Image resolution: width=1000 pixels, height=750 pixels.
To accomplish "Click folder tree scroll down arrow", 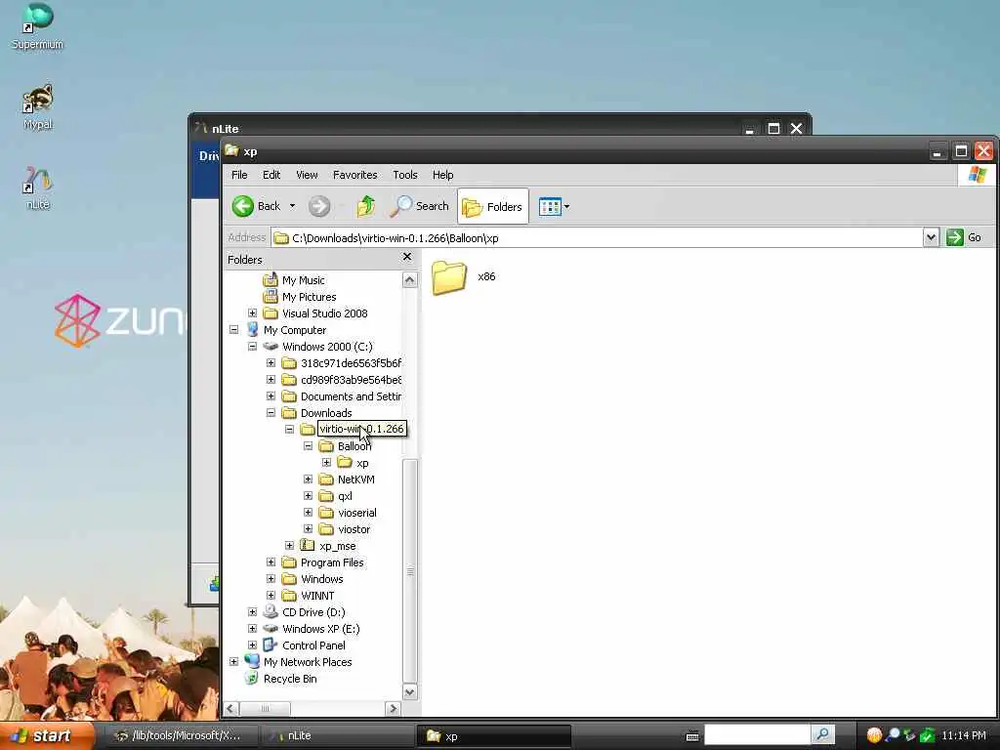I will 410,691.
